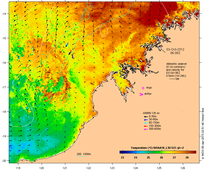This screenshot has height=170, width=206.
Task: Click the magenta drifter legend arrowhead
Action: pyautogui.click(x=141, y=94)
